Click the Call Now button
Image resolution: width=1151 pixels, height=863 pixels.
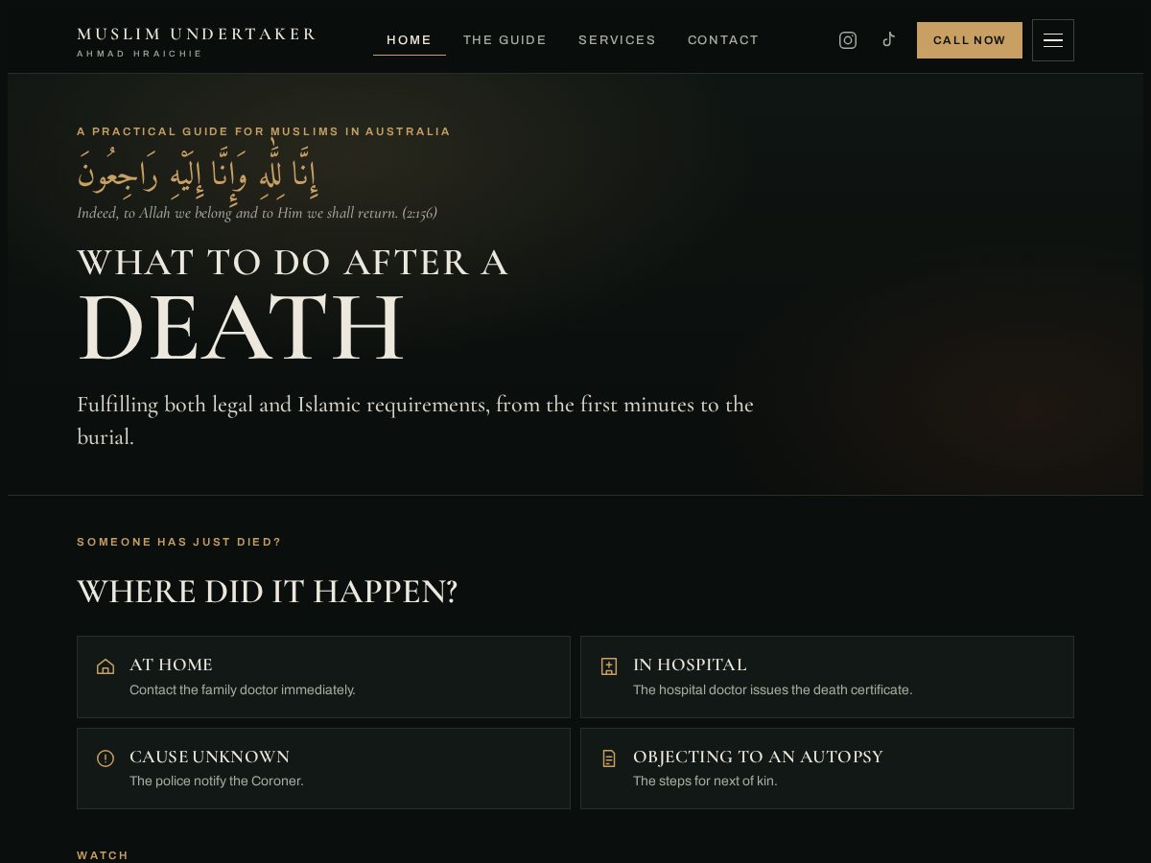970,40
